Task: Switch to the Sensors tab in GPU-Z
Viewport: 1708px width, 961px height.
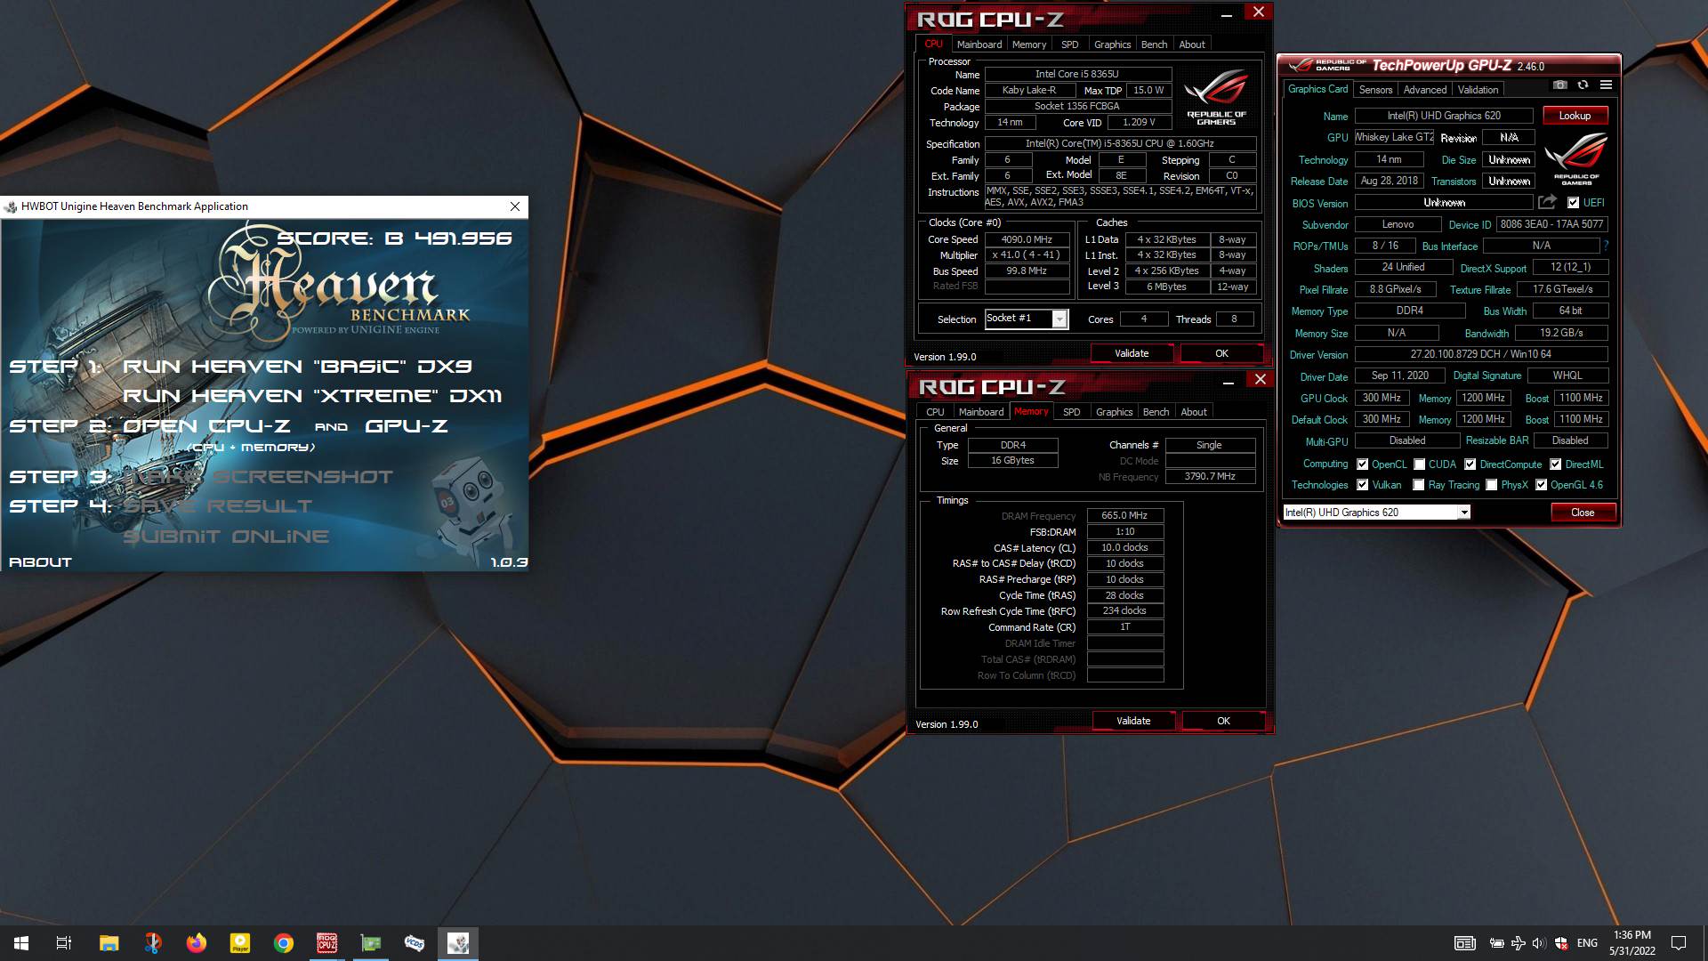Action: pos(1375,90)
